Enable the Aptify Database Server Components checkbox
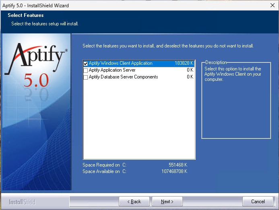The image size is (279, 210). (86, 77)
